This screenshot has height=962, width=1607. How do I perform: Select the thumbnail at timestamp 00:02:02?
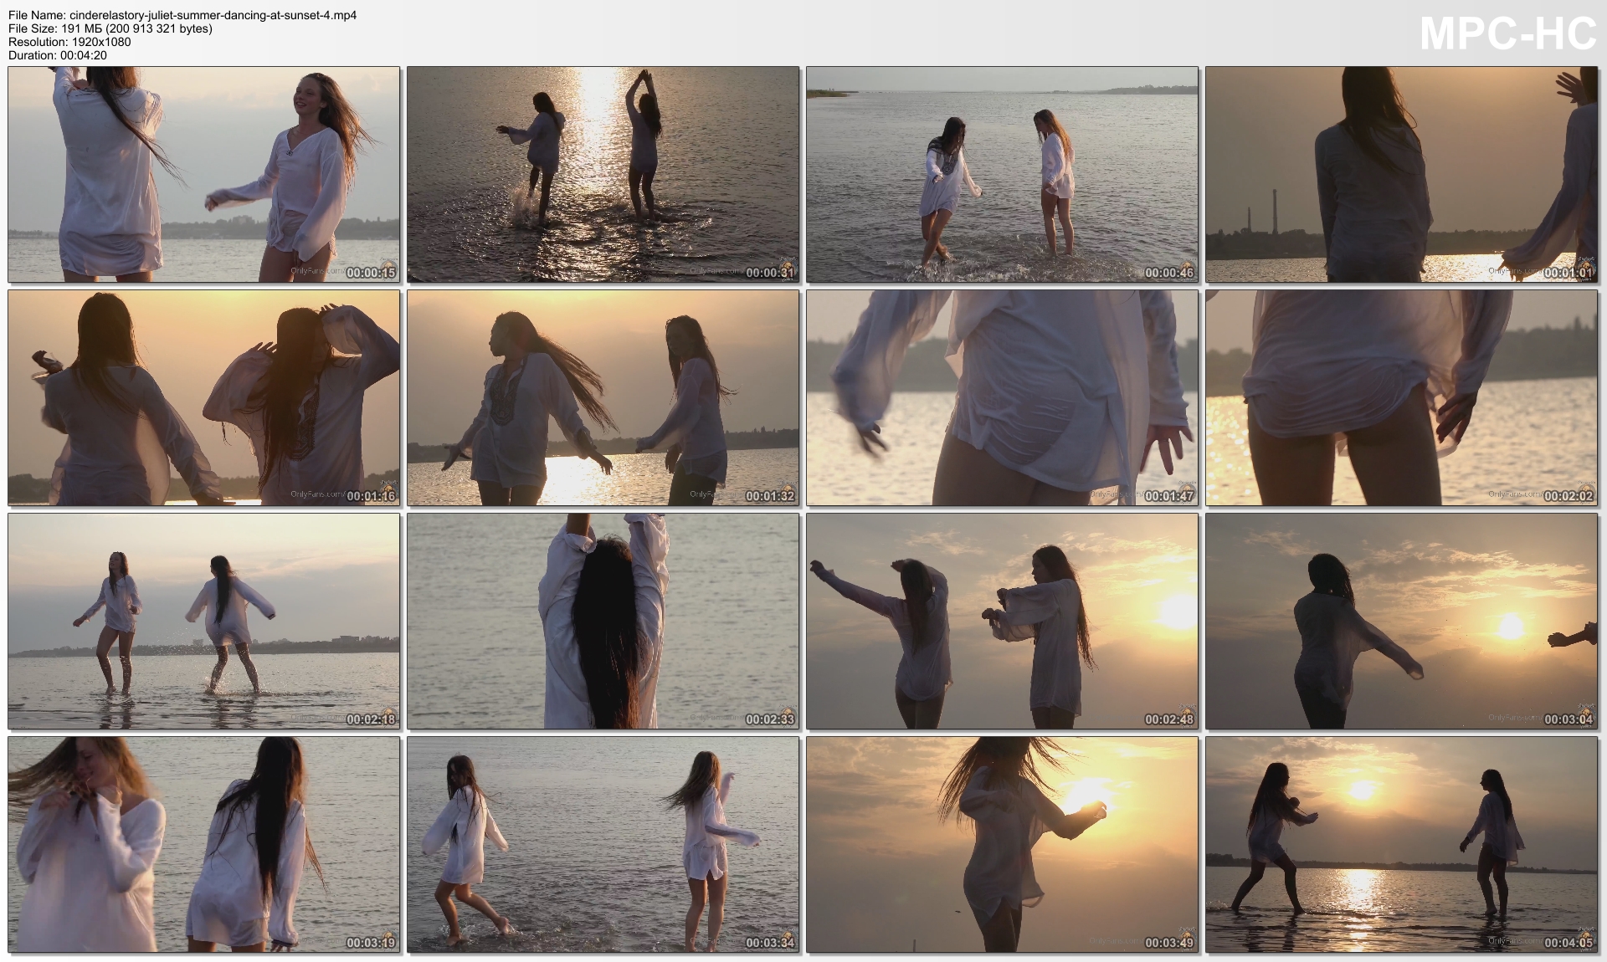coord(1402,398)
